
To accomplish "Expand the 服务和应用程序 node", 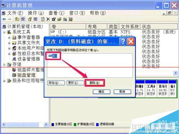I will (x=4, y=81).
